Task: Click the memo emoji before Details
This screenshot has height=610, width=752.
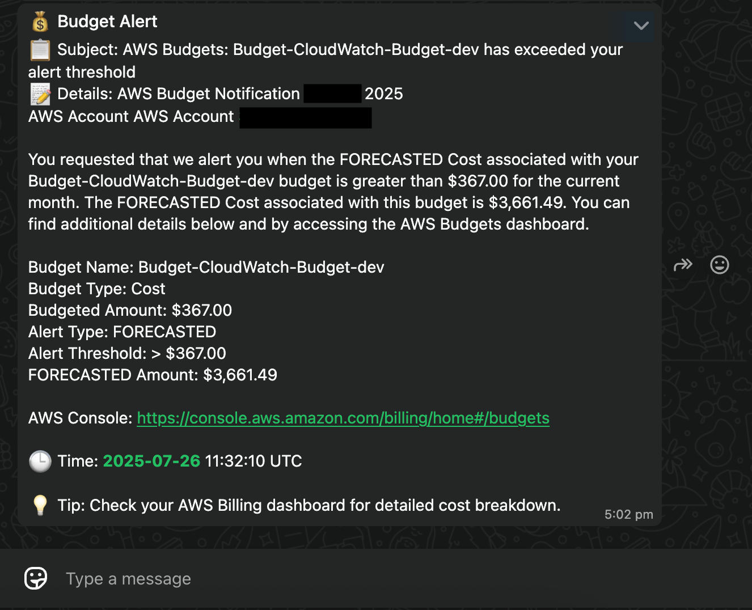Action: [x=40, y=94]
